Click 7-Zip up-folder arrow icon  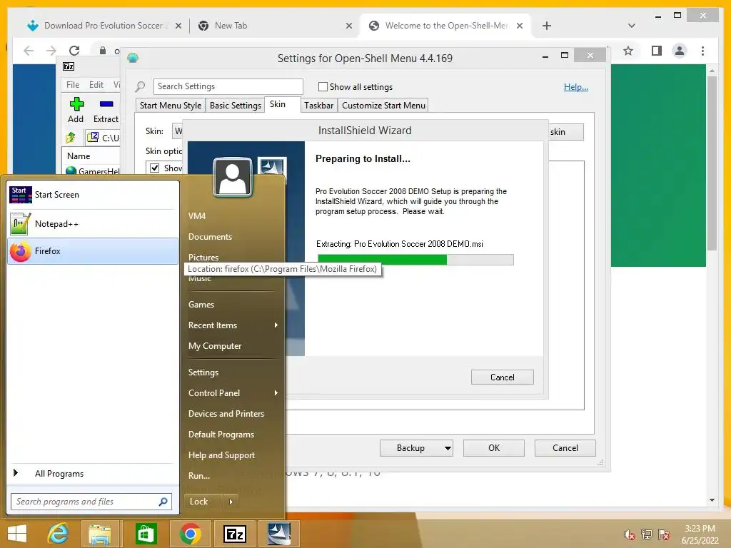[x=71, y=138]
